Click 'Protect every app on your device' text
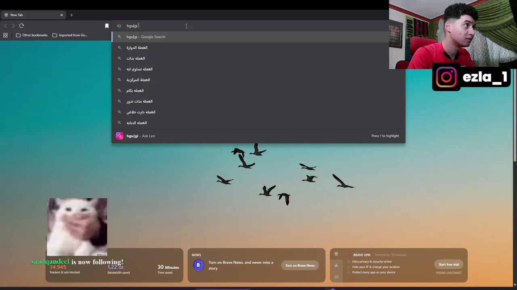Viewport: 517px width, 290px height. 374,272
